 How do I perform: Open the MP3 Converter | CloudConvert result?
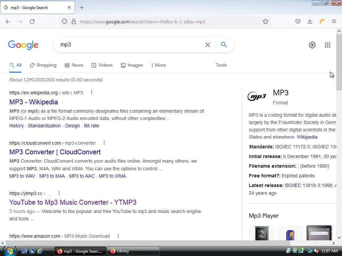[x=55, y=152]
